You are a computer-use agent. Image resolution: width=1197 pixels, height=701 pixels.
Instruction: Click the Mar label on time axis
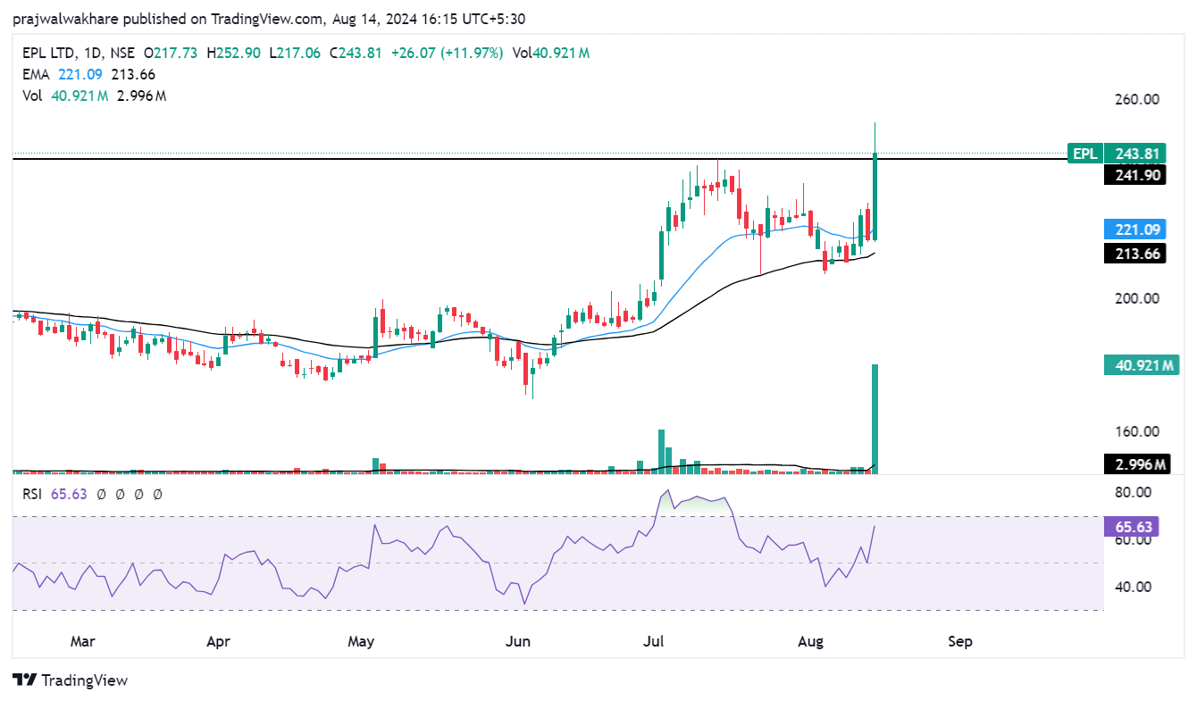click(x=82, y=641)
